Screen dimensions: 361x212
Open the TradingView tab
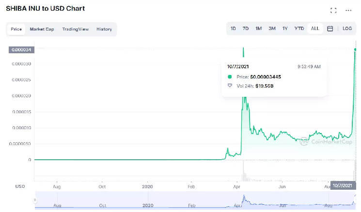click(x=75, y=29)
